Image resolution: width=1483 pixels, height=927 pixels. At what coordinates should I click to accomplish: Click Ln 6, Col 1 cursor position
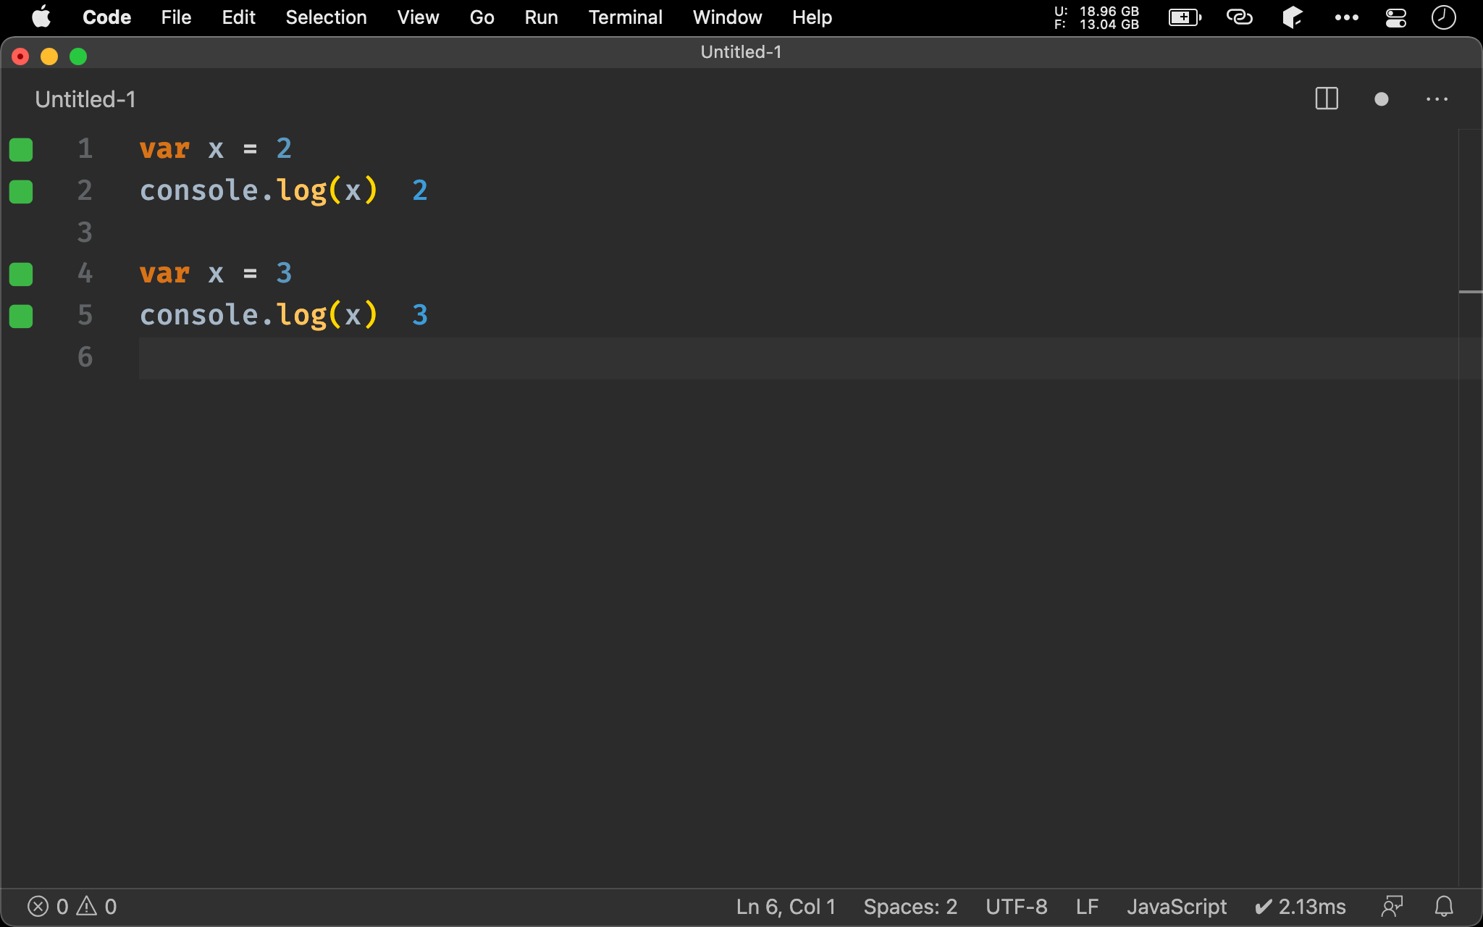[x=786, y=907]
